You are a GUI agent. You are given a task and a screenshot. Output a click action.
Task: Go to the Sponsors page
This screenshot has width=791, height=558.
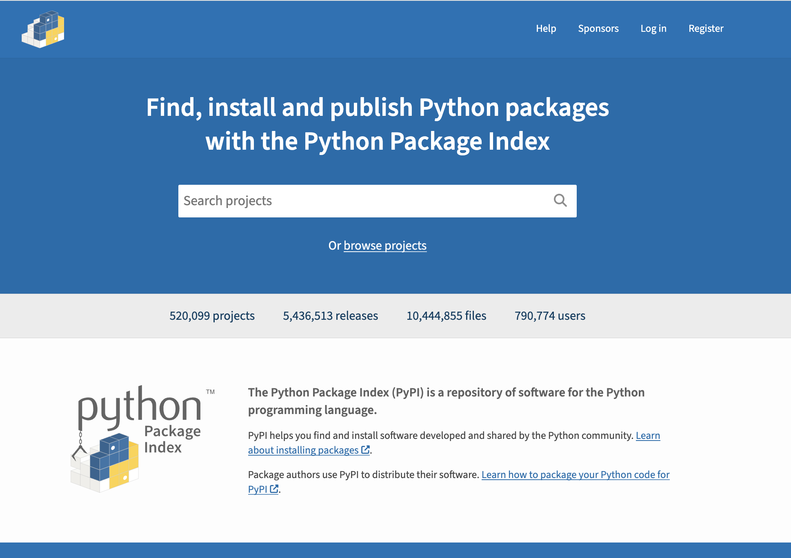pos(598,29)
